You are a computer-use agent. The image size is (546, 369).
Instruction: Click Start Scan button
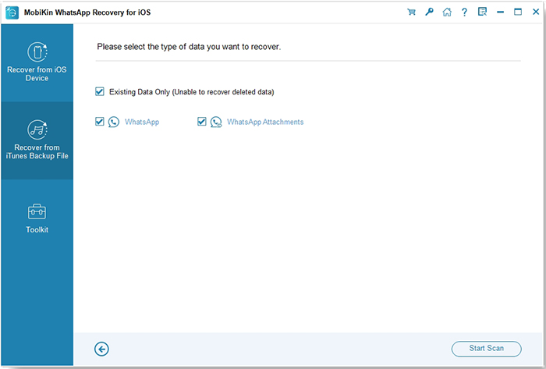(487, 349)
